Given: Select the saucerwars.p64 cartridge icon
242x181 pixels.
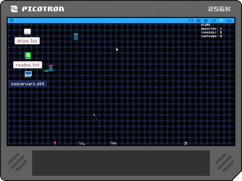Looking at the screenshot, I should (28, 74).
